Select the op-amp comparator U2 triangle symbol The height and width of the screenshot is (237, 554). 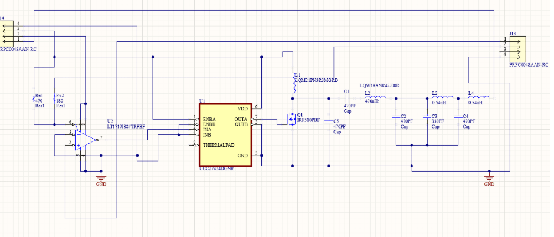(85, 140)
